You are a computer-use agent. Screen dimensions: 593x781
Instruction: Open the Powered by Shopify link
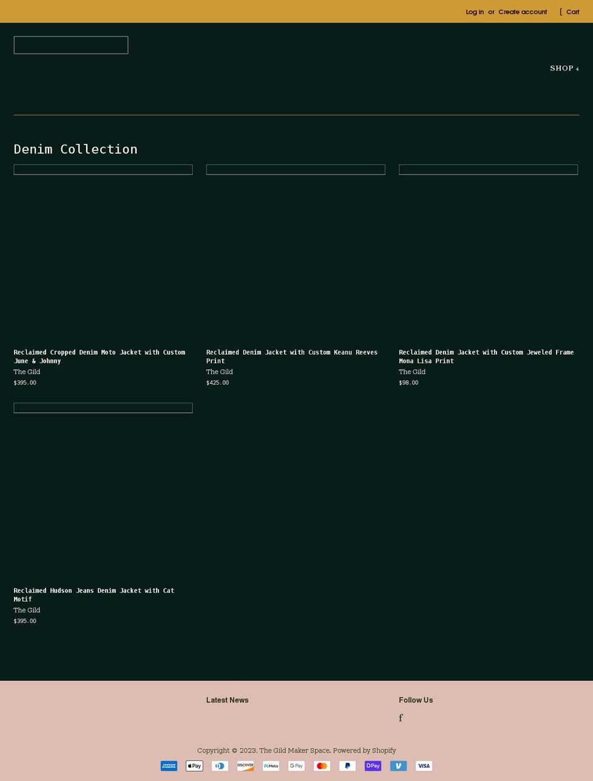(364, 751)
